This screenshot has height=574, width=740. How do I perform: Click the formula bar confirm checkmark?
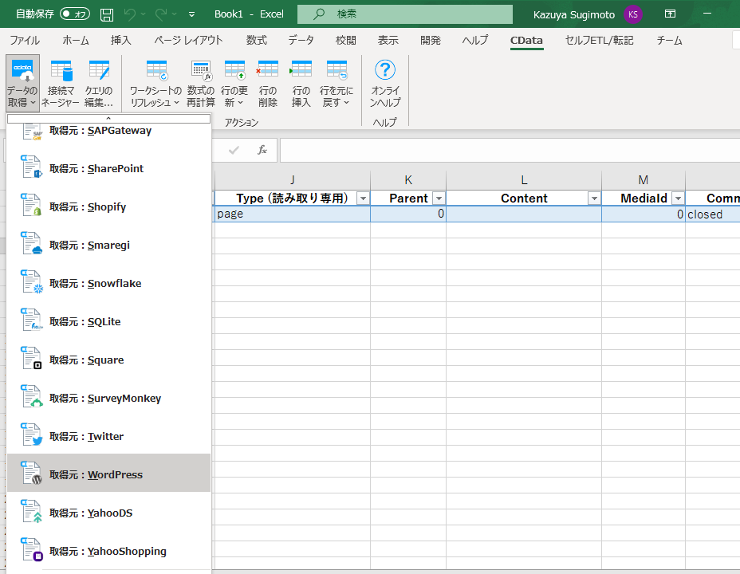coord(234,150)
